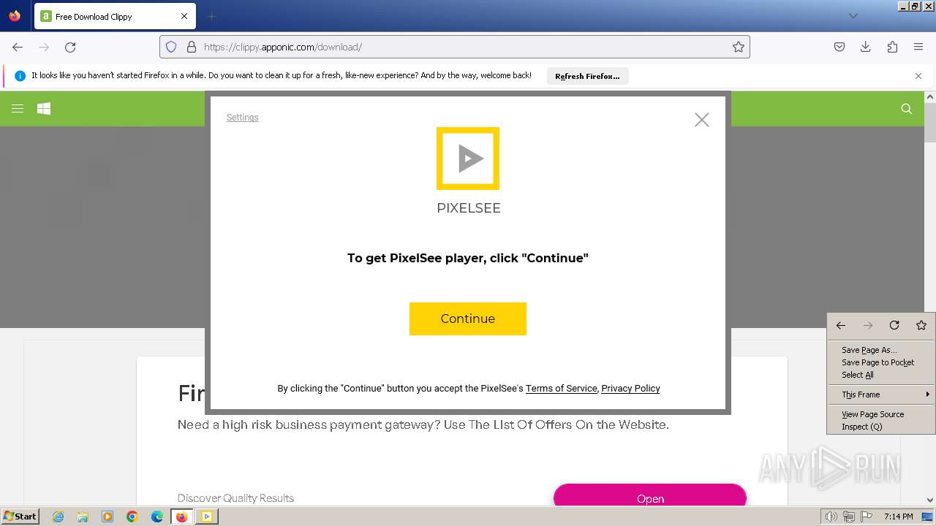The width and height of the screenshot is (936, 526).
Task: Click Reload icon in context menu
Action: pos(894,326)
